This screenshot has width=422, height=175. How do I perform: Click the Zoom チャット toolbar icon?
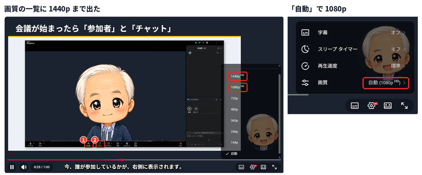point(100,143)
